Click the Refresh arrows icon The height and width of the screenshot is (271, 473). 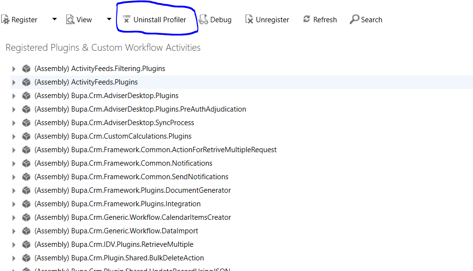[x=306, y=19]
